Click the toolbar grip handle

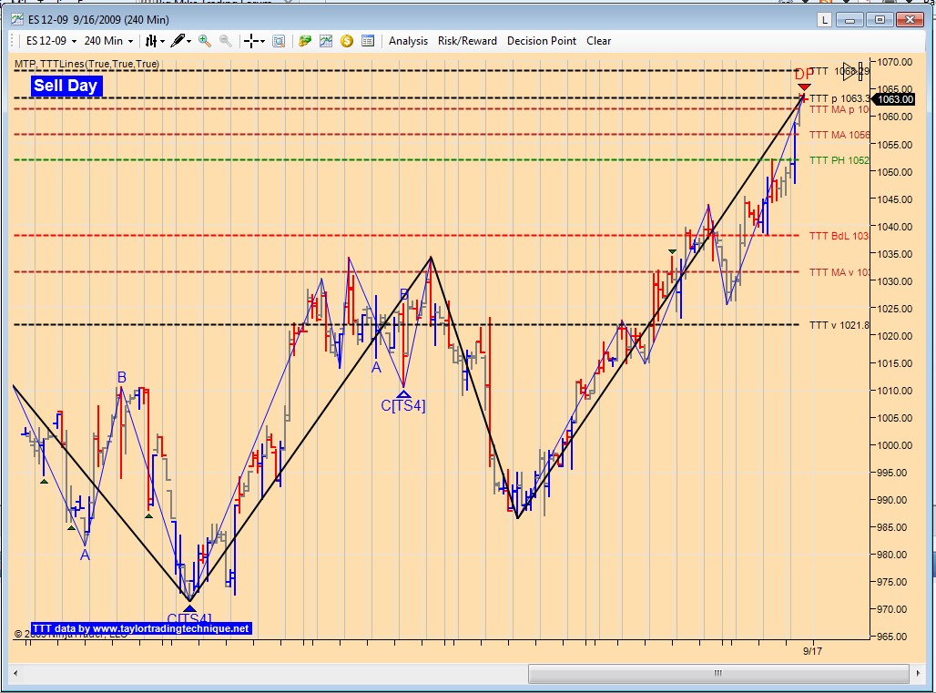pos(13,41)
